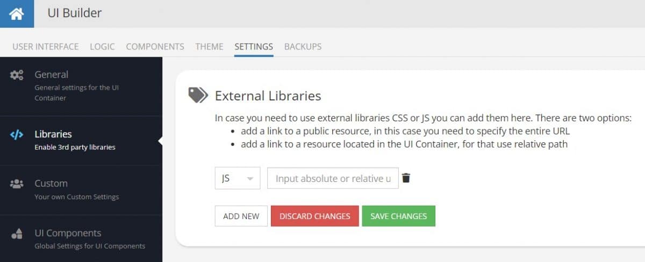Click the General settings gears icon
Viewport: 645px width, 262px height.
(x=17, y=75)
